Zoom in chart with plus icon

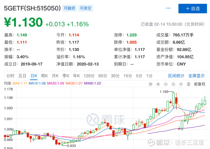pos(158,84)
